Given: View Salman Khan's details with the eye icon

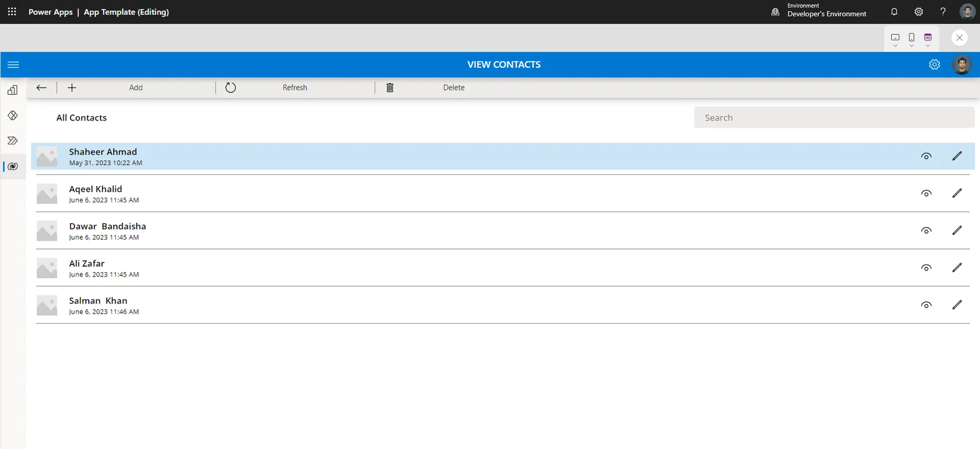Looking at the screenshot, I should 926,305.
